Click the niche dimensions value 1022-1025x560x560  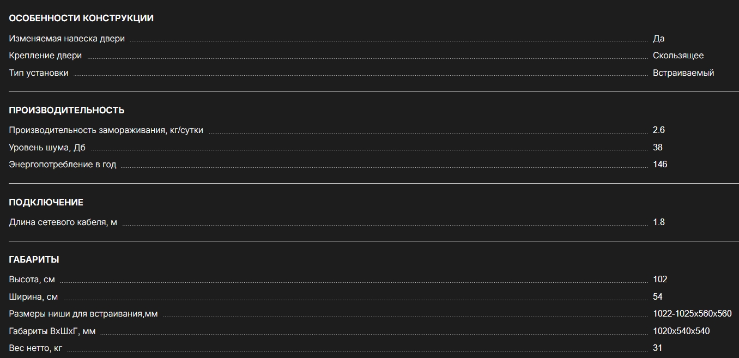click(x=692, y=314)
